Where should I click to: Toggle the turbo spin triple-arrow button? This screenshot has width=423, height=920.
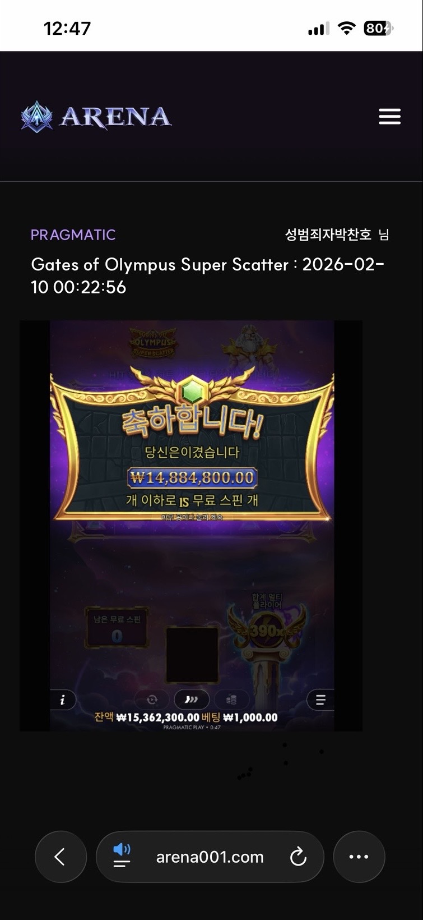tap(192, 700)
